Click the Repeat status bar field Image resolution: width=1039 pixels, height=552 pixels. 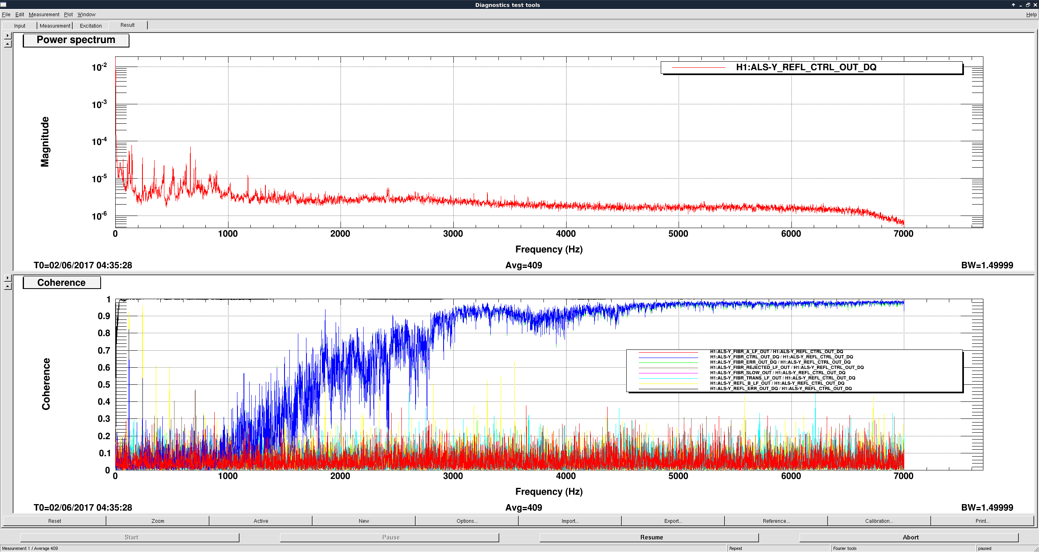(778, 548)
